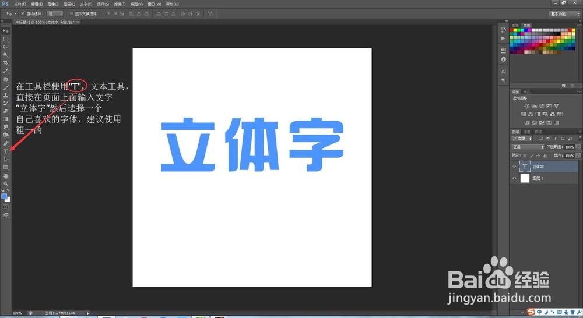Open the layer blend mode dropdown
This screenshot has height=318, width=583.
pos(528,147)
